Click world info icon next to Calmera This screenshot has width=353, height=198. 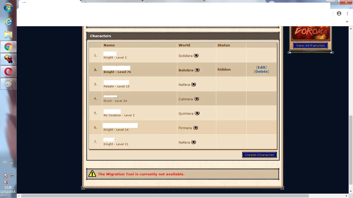coord(197,99)
